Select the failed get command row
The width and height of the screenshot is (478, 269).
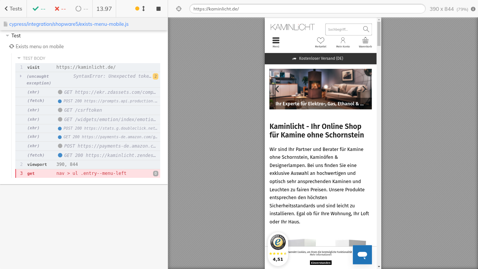click(x=88, y=173)
